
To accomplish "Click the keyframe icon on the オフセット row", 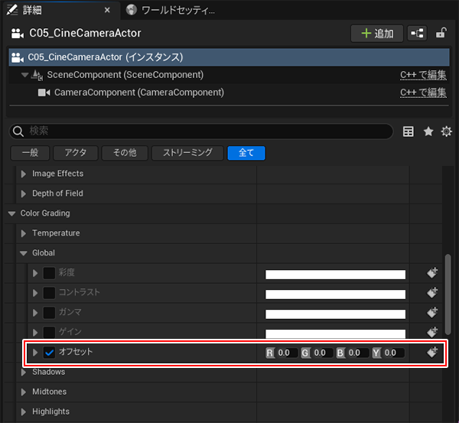I will [x=432, y=353].
